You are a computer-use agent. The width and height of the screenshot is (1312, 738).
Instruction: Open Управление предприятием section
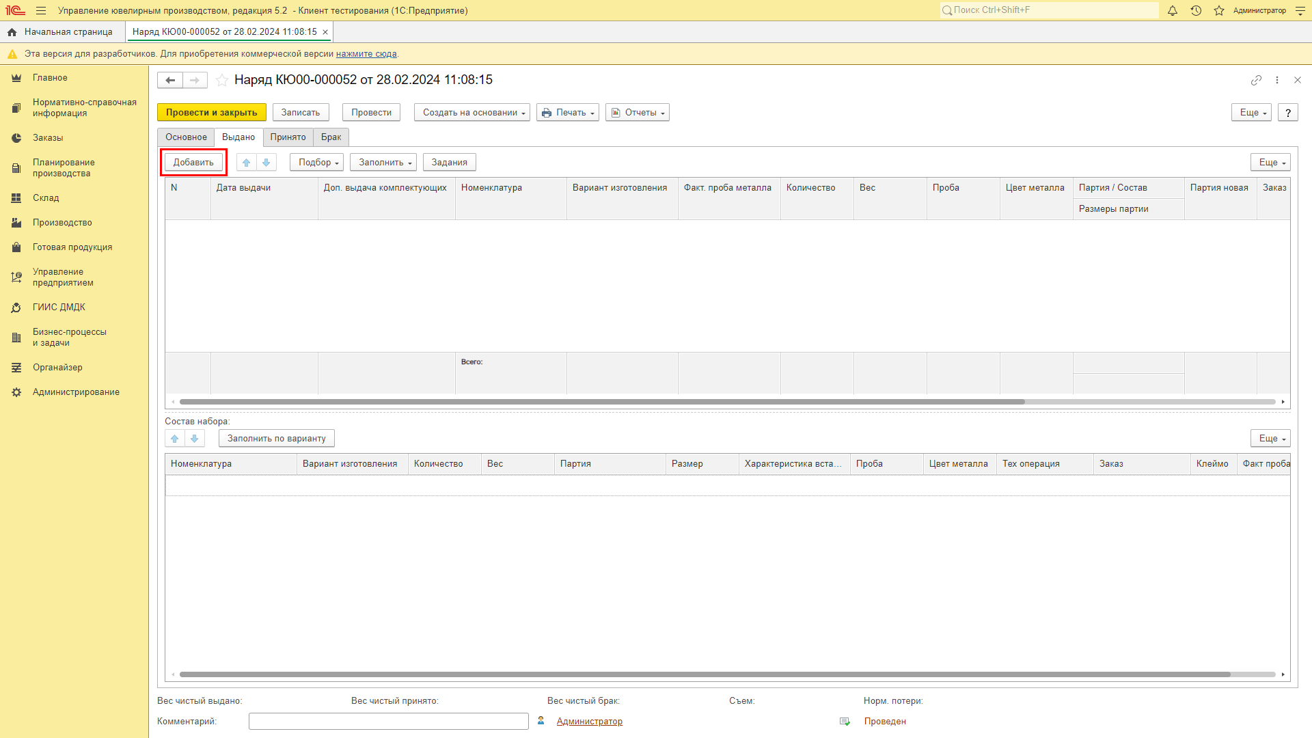pos(74,277)
